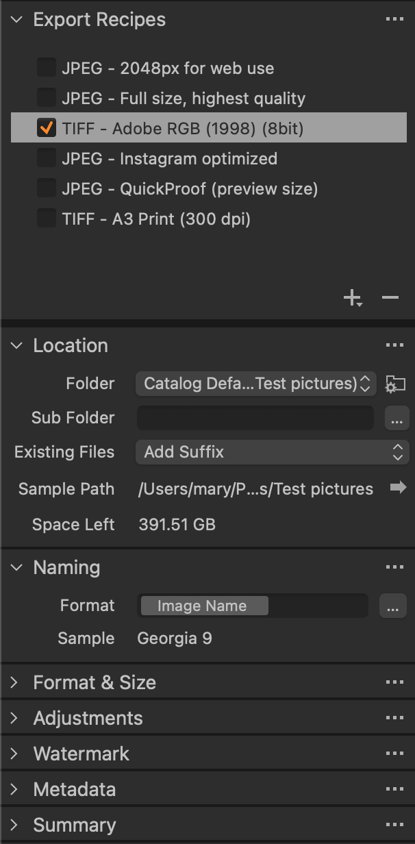Select recipe name 'TIFF - A3 Print (300 dpi)'
This screenshot has height=844, width=415.
tap(156, 219)
